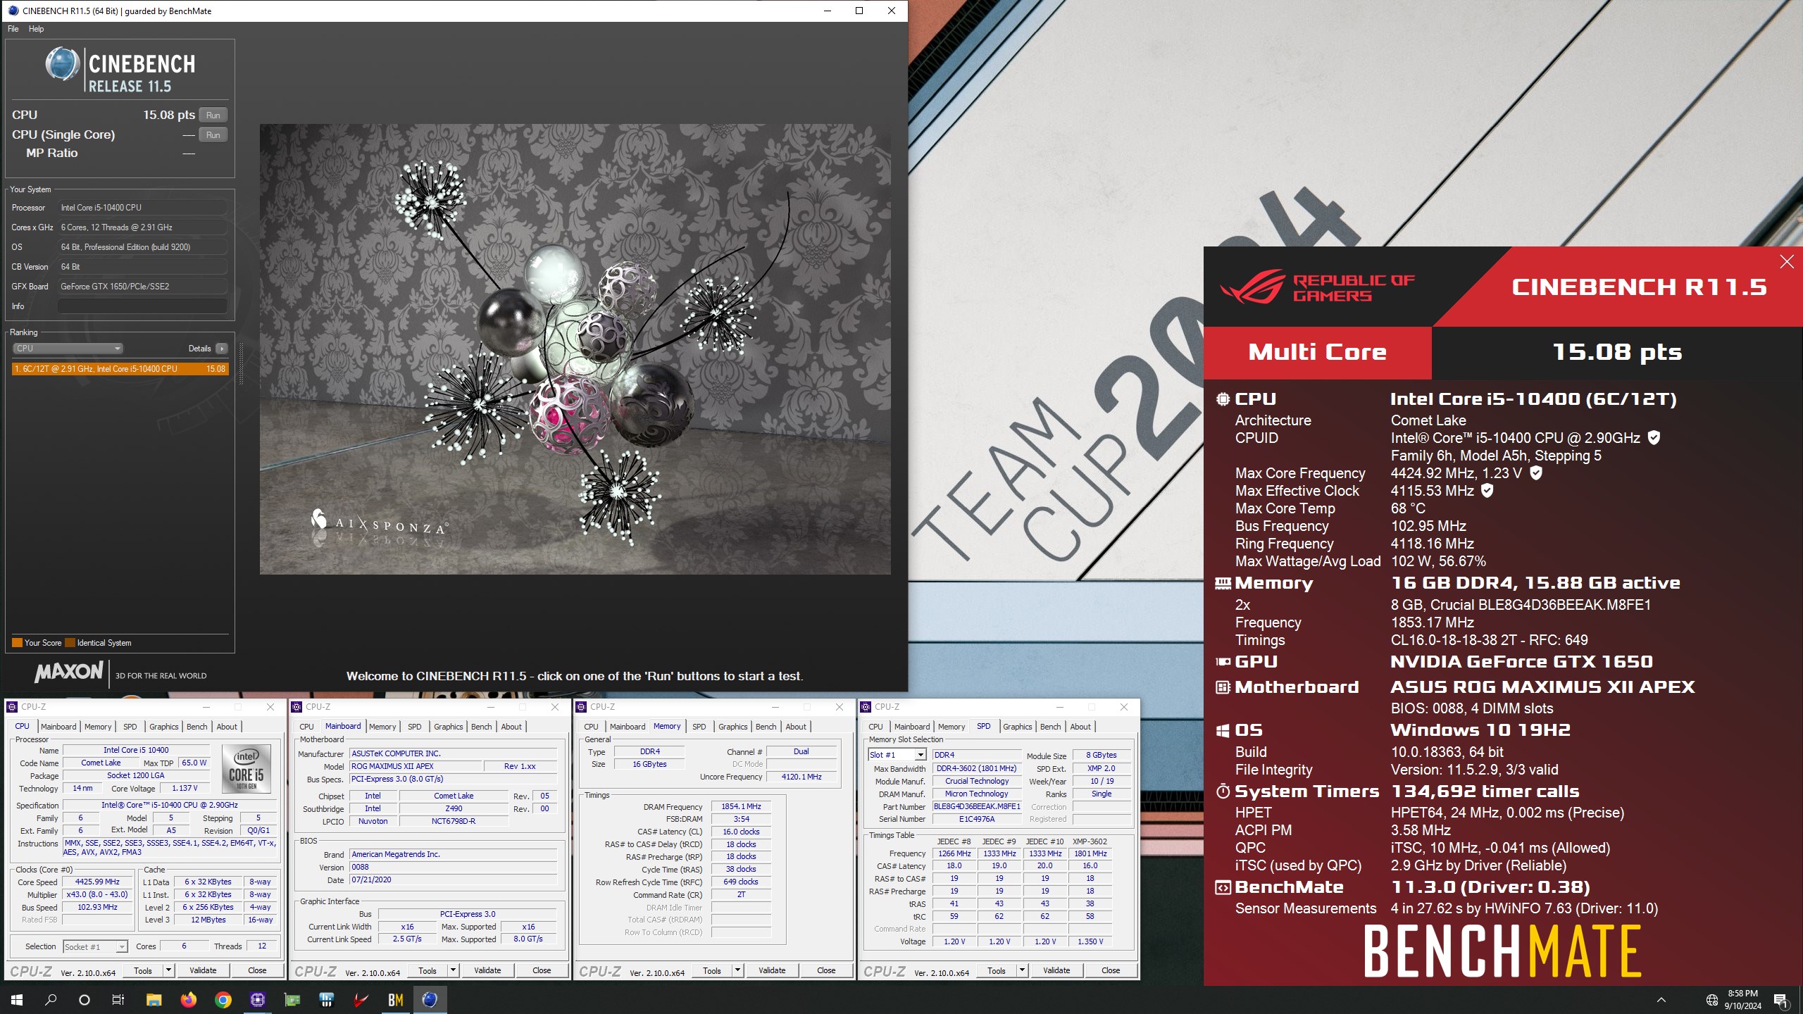Open Google Chrome from the taskbar
1803x1014 pixels.
point(223,999)
